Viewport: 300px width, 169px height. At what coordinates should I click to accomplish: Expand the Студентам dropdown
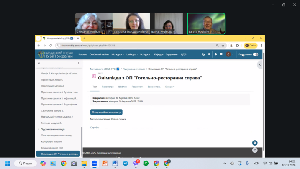pyautogui.click(x=172, y=54)
